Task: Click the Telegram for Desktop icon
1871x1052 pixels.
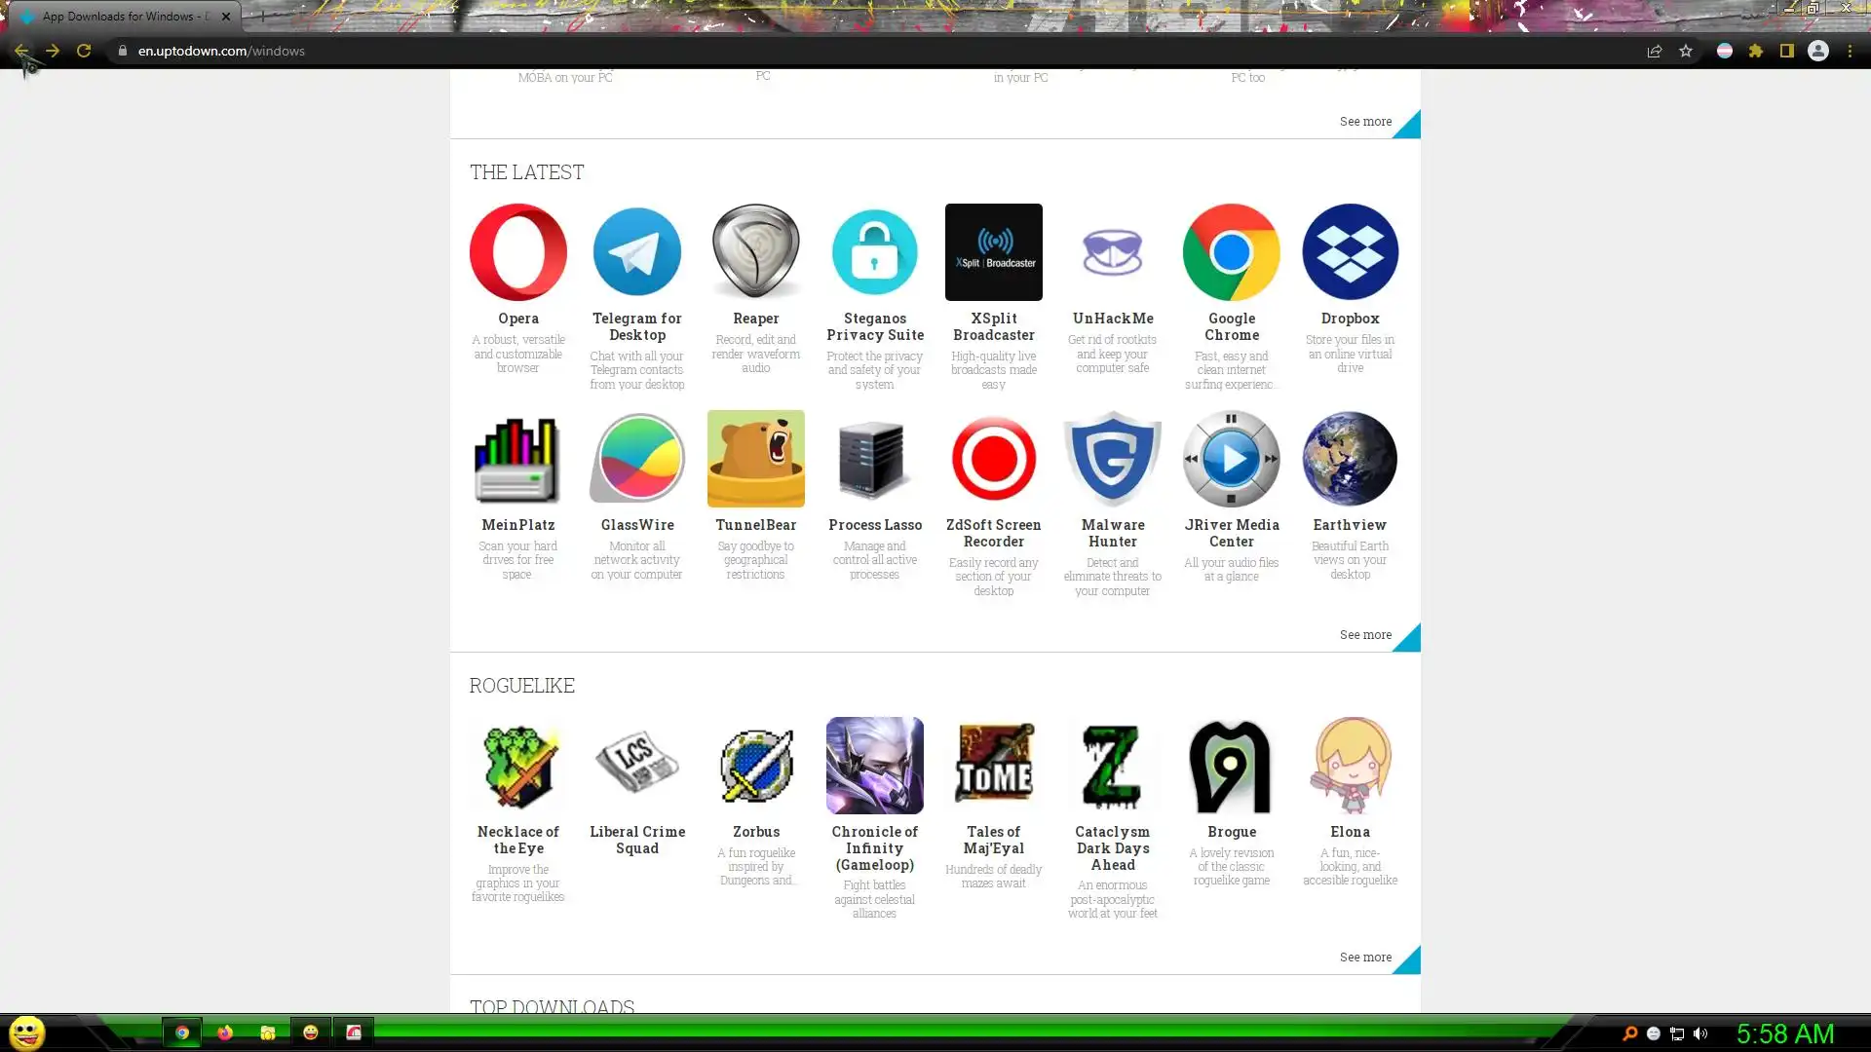Action: pyautogui.click(x=636, y=251)
